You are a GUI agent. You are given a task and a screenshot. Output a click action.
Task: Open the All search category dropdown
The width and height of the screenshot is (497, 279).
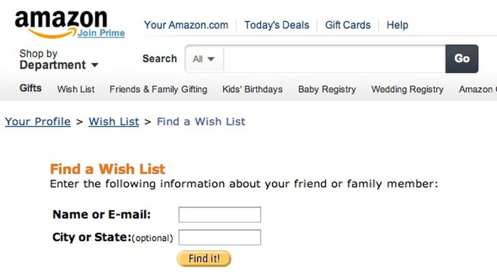coord(203,59)
